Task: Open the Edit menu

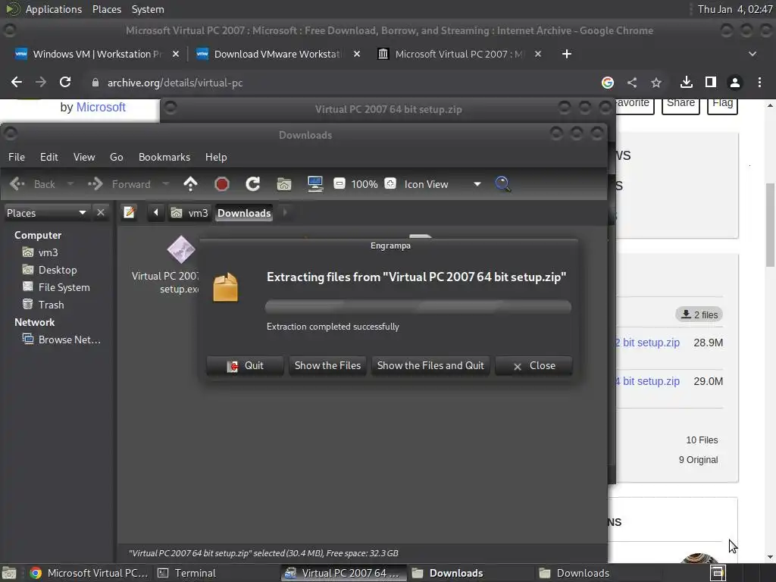Action: click(49, 157)
